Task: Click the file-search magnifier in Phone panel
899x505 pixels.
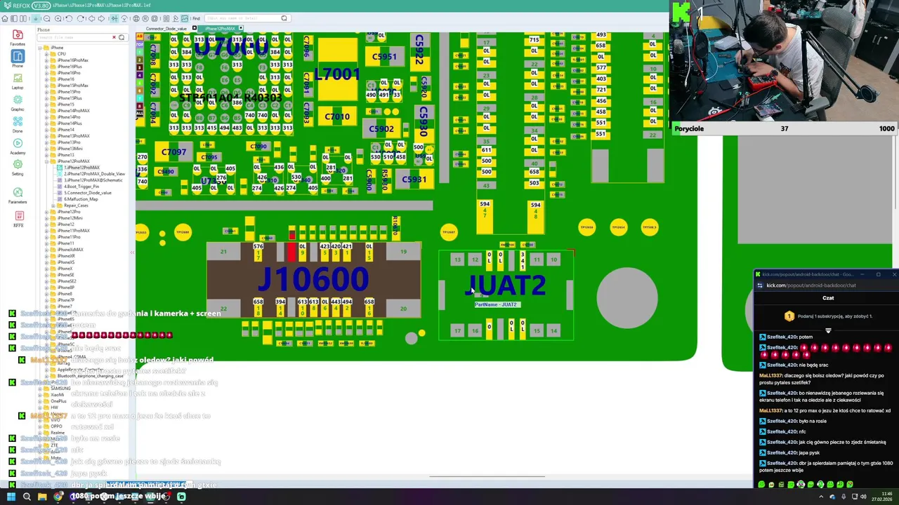Action: click(x=122, y=37)
